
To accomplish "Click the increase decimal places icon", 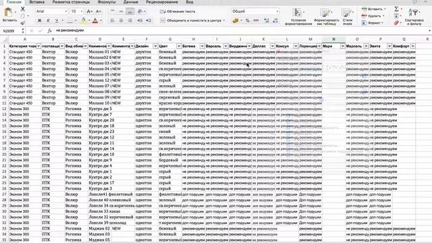I will point(267,21).
